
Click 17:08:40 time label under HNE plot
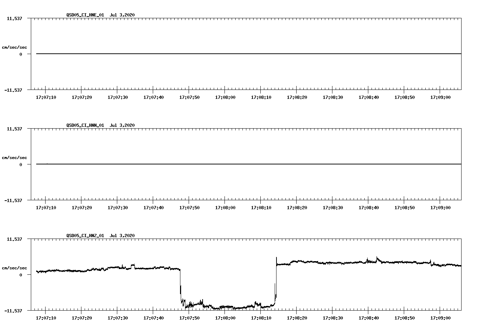tap(369, 97)
